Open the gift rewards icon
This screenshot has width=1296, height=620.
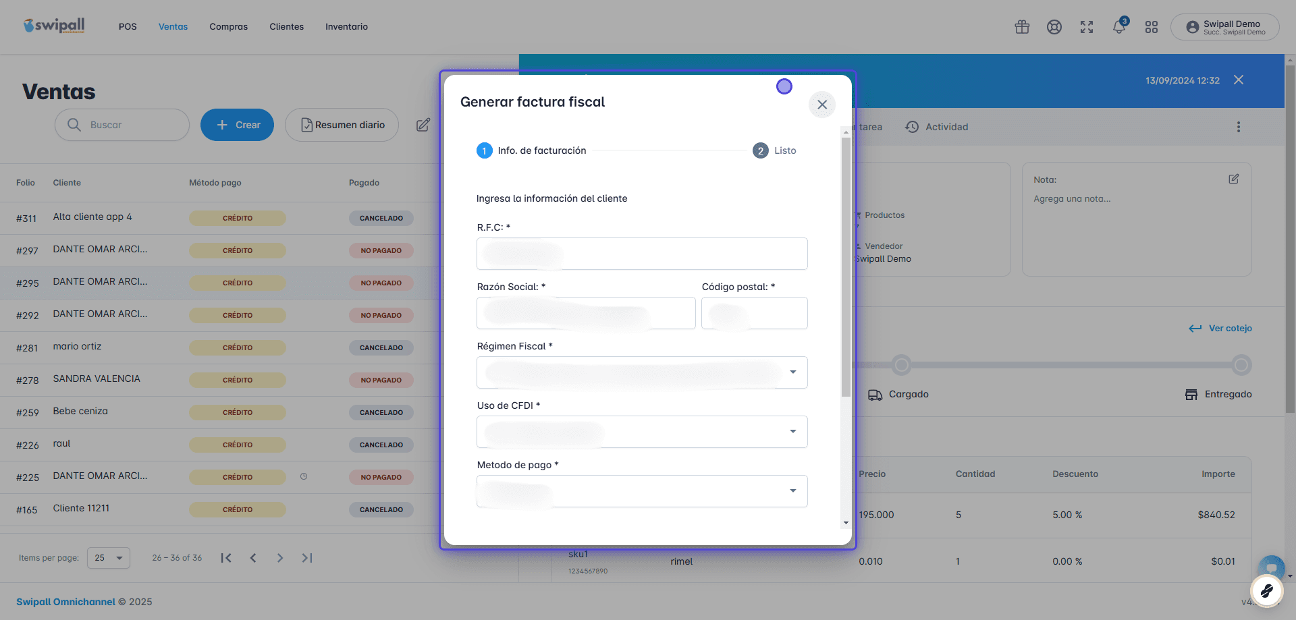(x=1022, y=27)
